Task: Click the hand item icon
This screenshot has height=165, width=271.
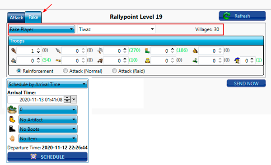Action: tap(12, 138)
